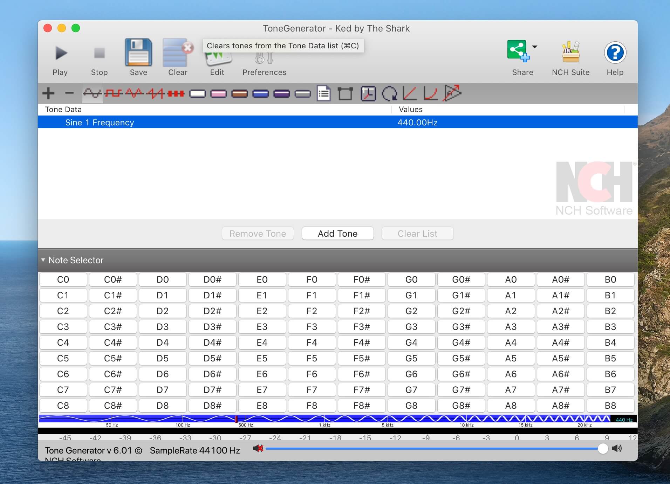This screenshot has height=484, width=670.
Task: Click the Add Tone button
Action: pyautogui.click(x=337, y=233)
